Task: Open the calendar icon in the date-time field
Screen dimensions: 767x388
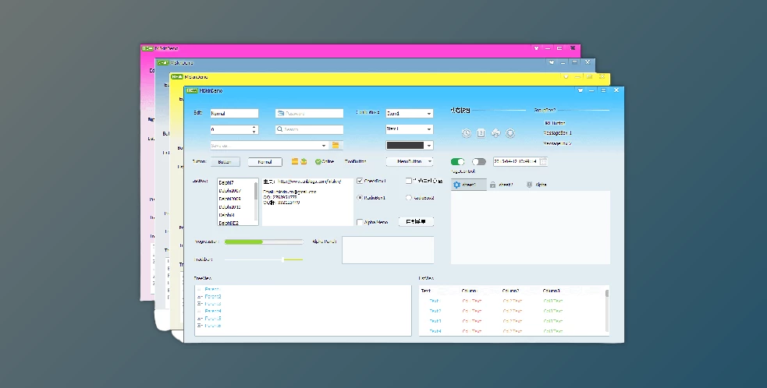Action: click(x=543, y=161)
